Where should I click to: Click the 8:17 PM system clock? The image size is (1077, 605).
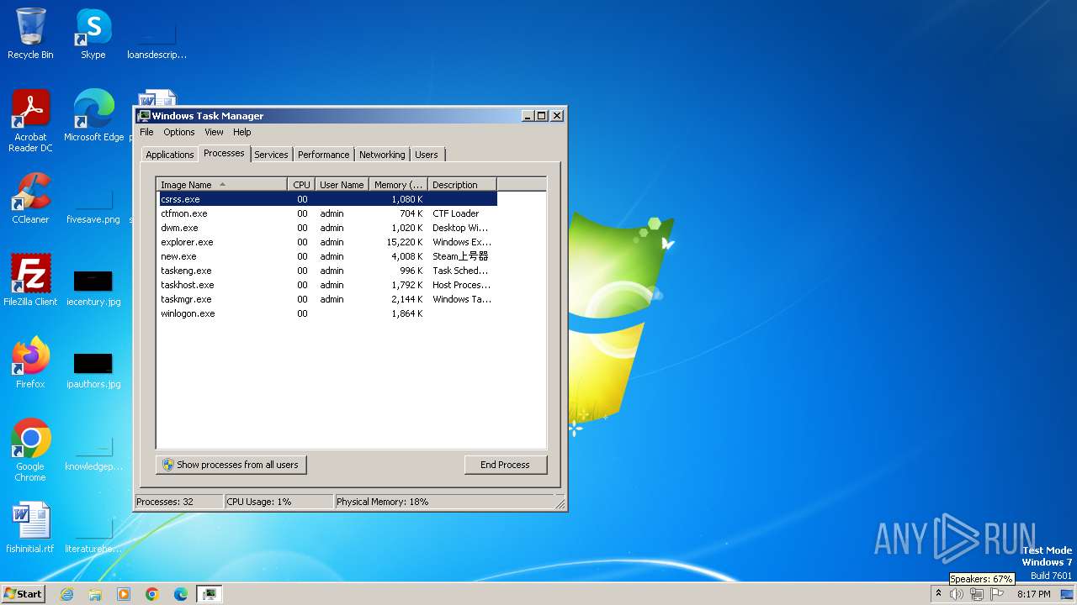(x=1033, y=594)
